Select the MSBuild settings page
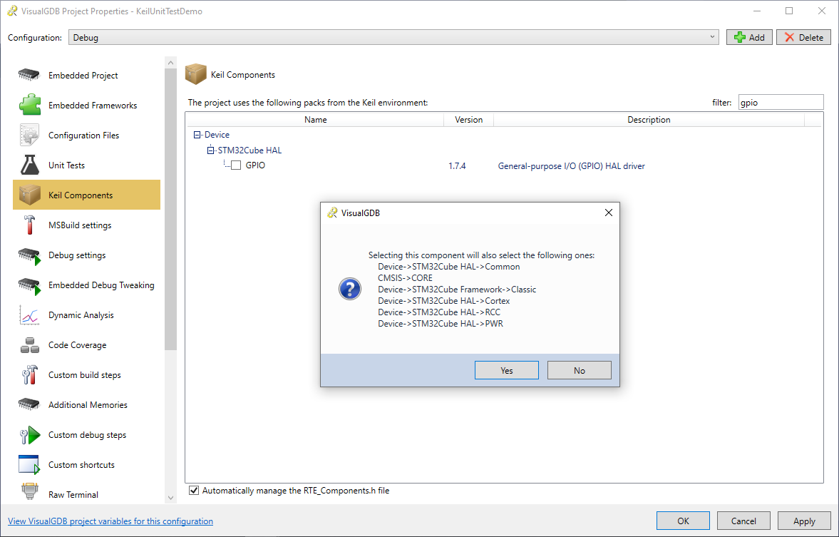 (87, 225)
